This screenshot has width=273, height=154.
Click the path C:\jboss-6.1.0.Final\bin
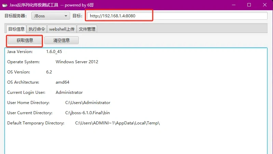click(87, 113)
